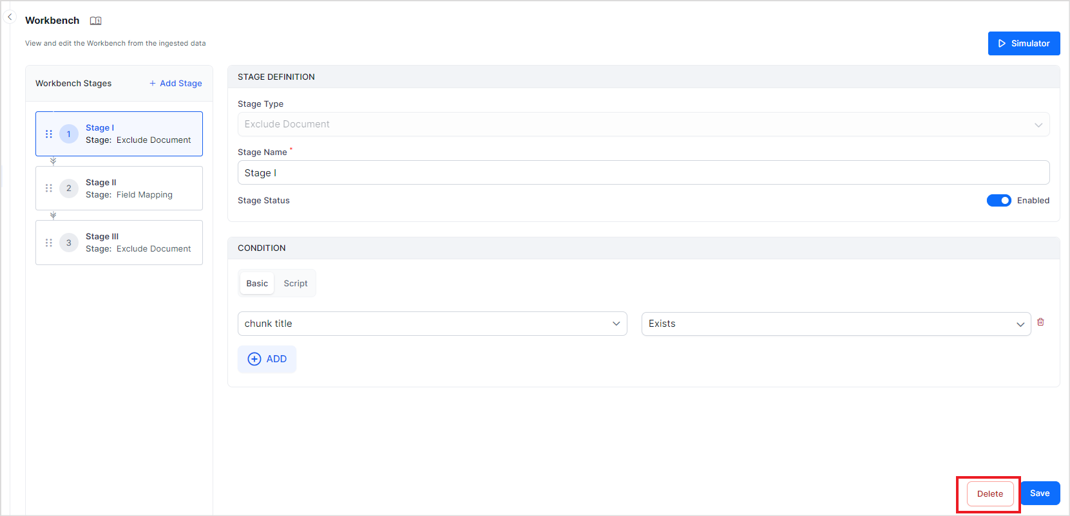Viewport: 1070px width, 516px height.
Task: Launch the Simulator
Action: 1024,43
